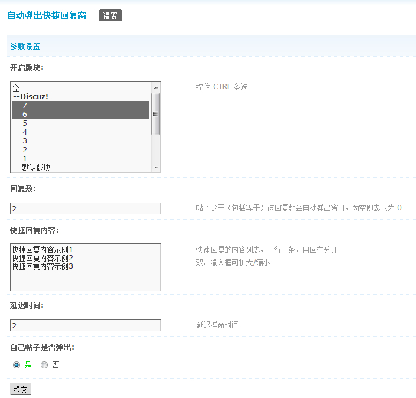Click the forum list scrollbar thumb
Image resolution: width=416 pixels, height=398 pixels.
pos(156,113)
